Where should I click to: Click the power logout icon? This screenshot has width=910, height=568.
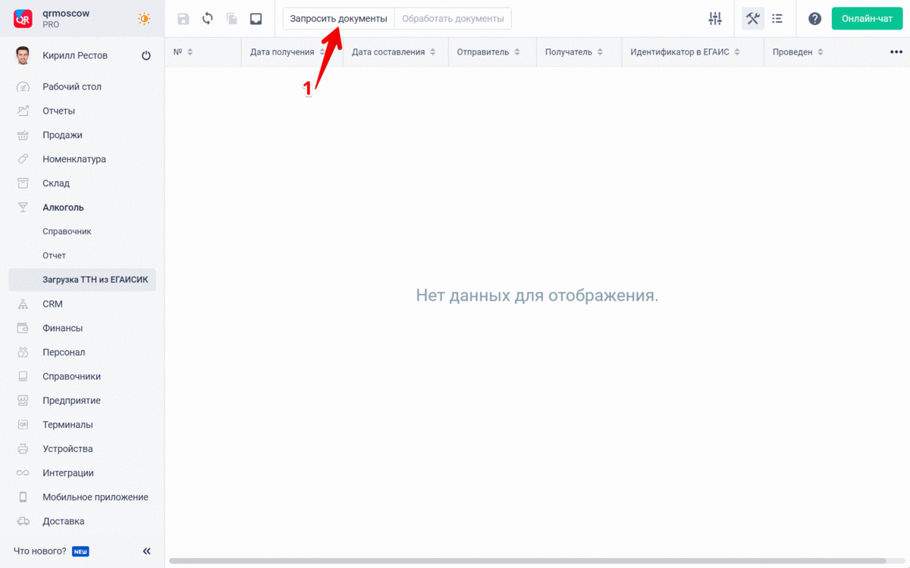pyautogui.click(x=146, y=55)
